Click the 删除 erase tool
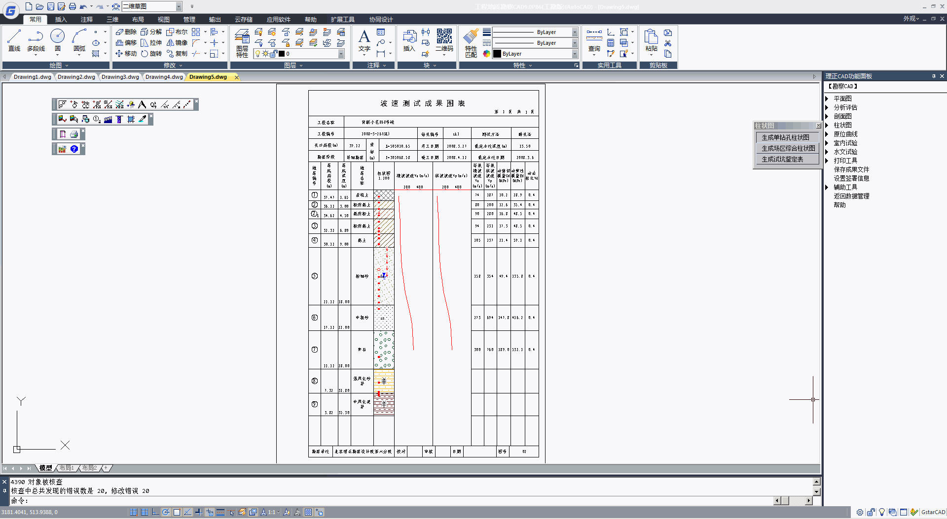 126,32
